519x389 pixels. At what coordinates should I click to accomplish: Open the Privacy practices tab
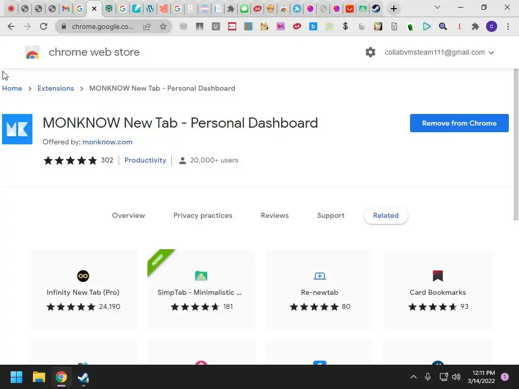click(x=203, y=215)
